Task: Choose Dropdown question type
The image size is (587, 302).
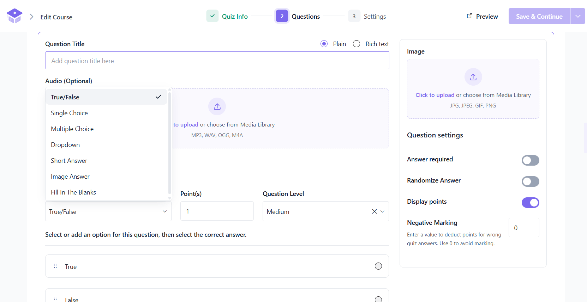Action: point(106,144)
